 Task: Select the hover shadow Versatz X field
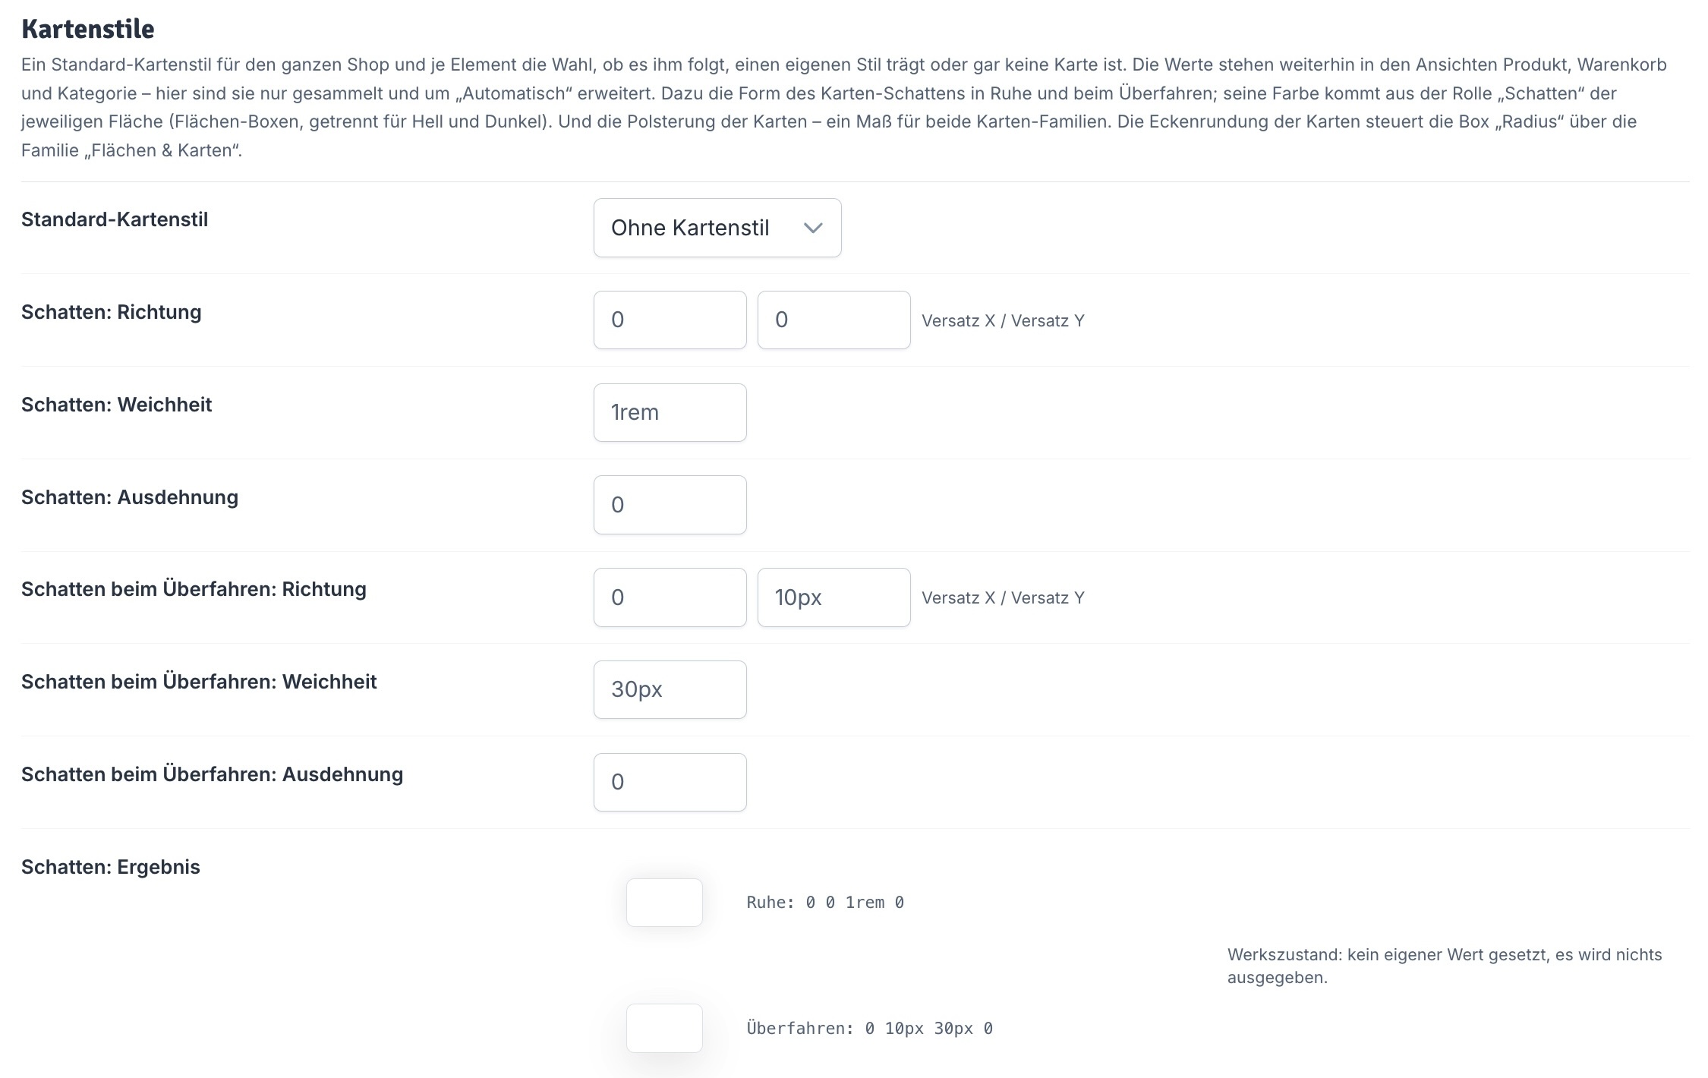tap(670, 597)
